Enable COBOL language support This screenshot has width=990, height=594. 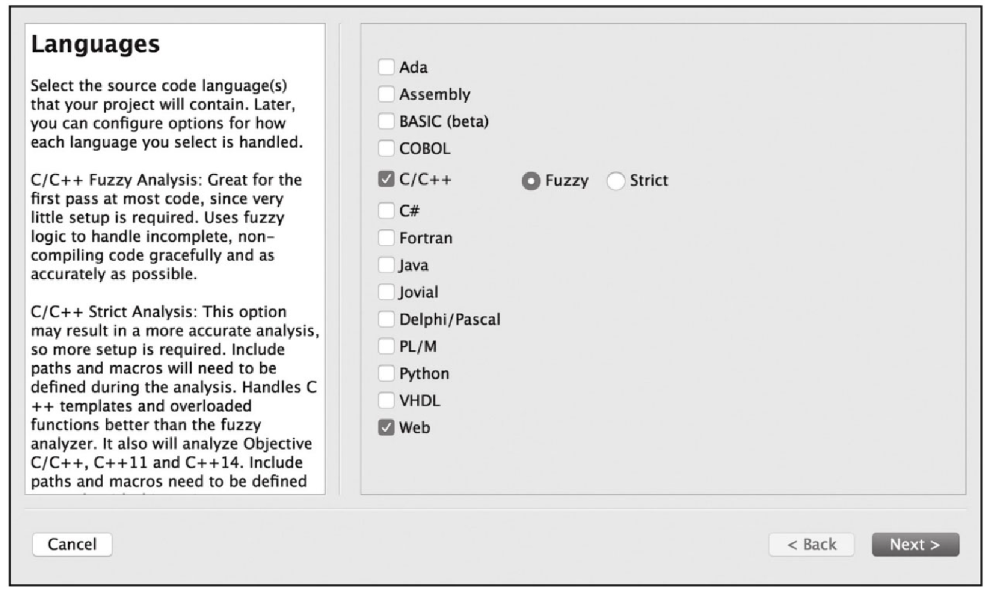(386, 148)
